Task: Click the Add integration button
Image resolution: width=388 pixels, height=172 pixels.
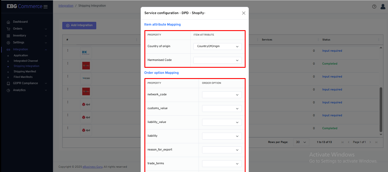Action: 79,25
